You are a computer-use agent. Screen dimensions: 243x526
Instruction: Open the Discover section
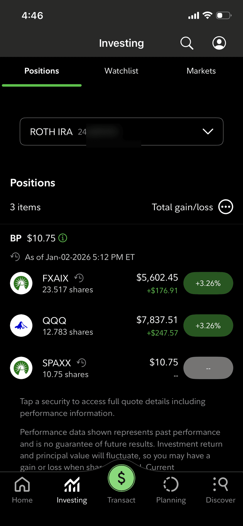point(220,490)
